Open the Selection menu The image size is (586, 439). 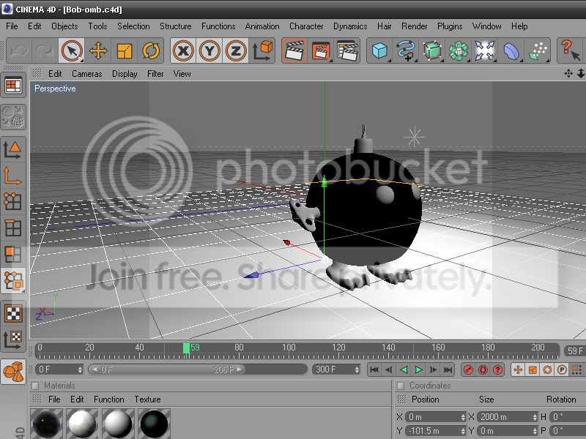pos(133,26)
